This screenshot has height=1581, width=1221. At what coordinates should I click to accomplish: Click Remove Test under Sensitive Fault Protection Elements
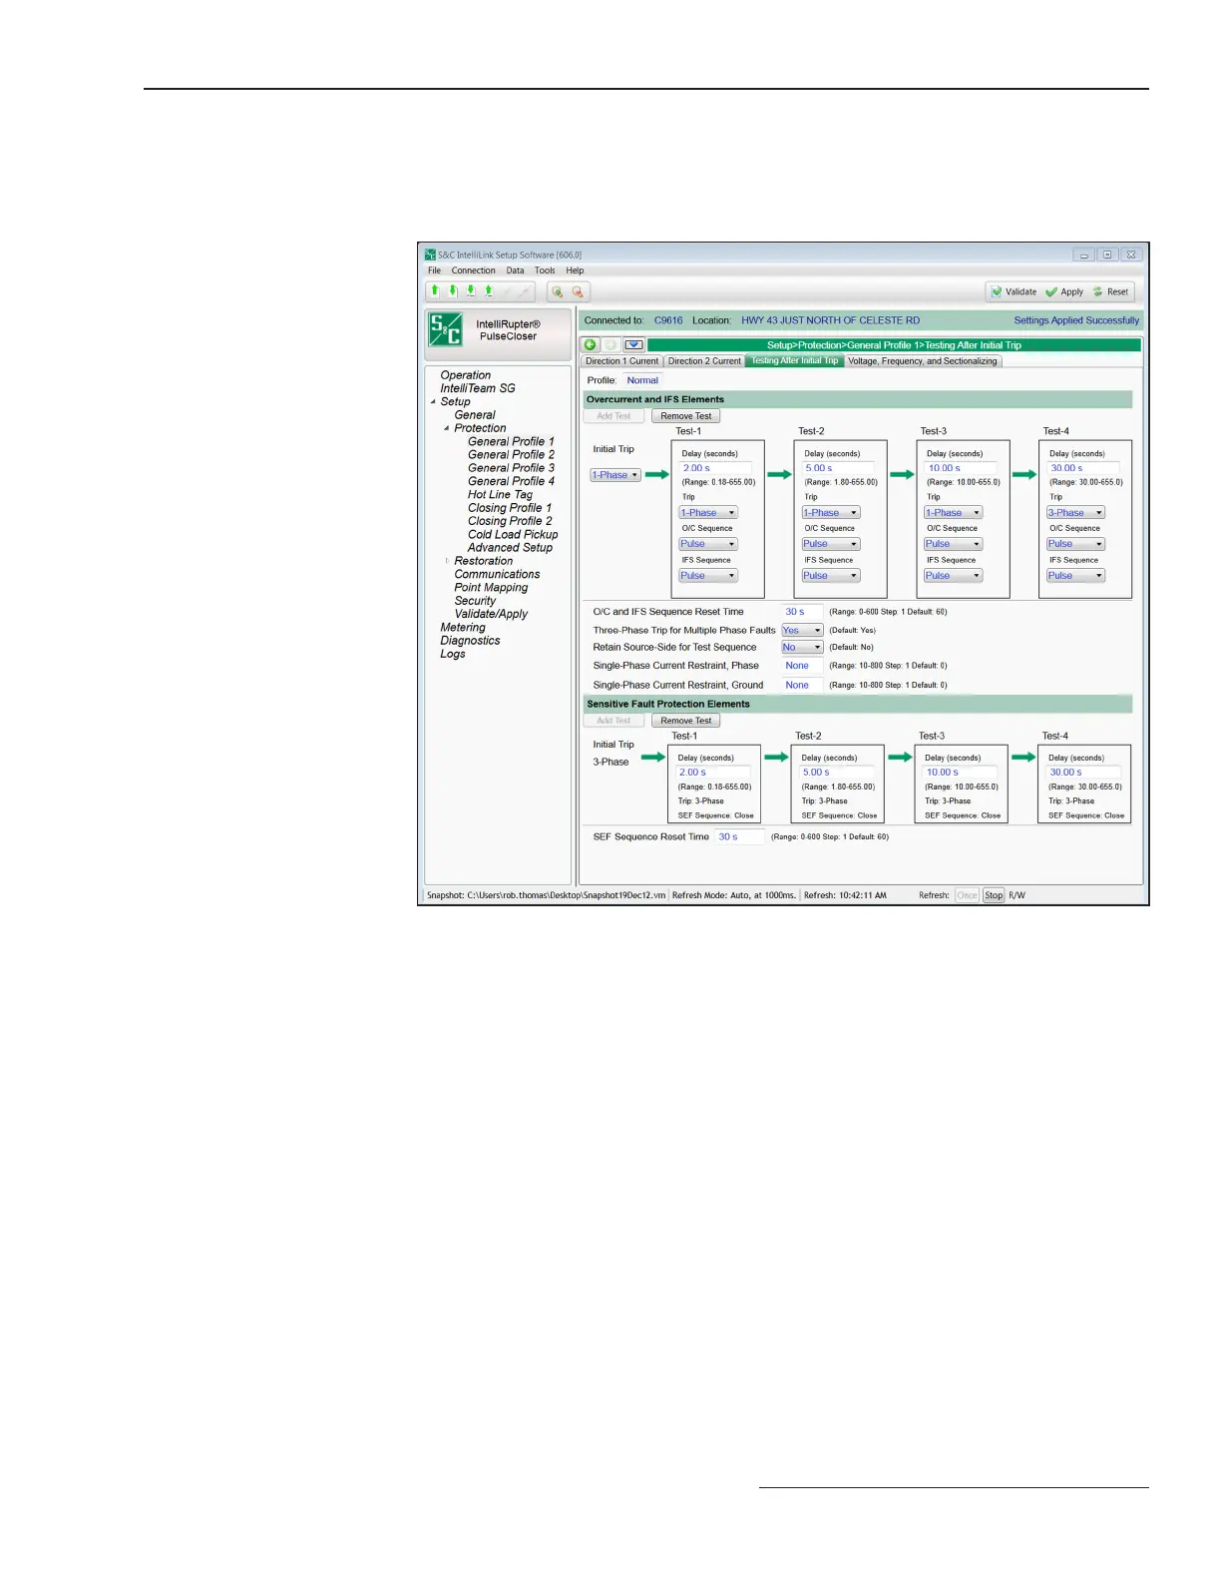click(686, 721)
